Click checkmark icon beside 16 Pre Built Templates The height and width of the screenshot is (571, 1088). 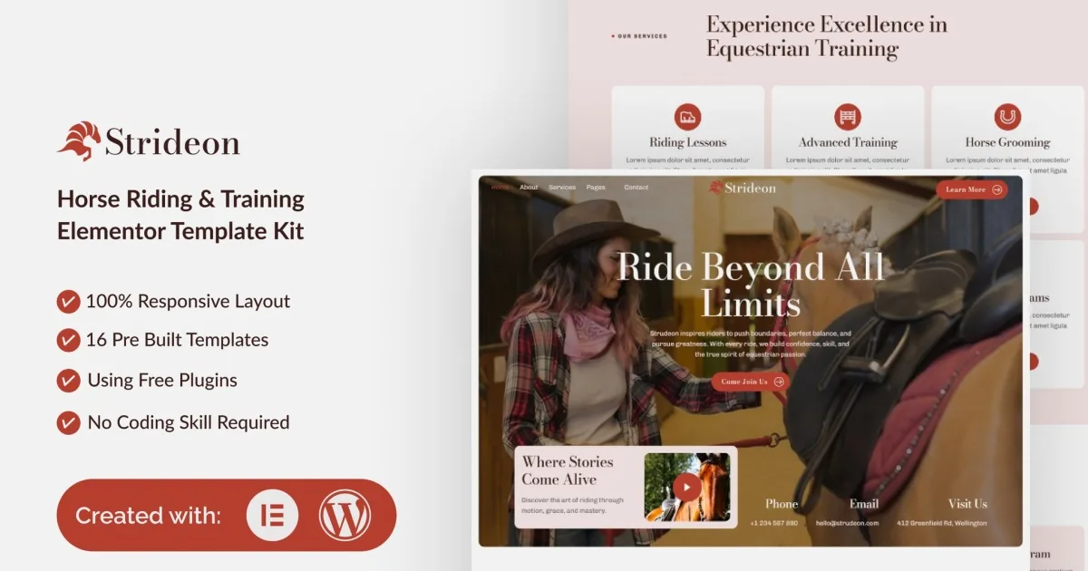tap(68, 341)
